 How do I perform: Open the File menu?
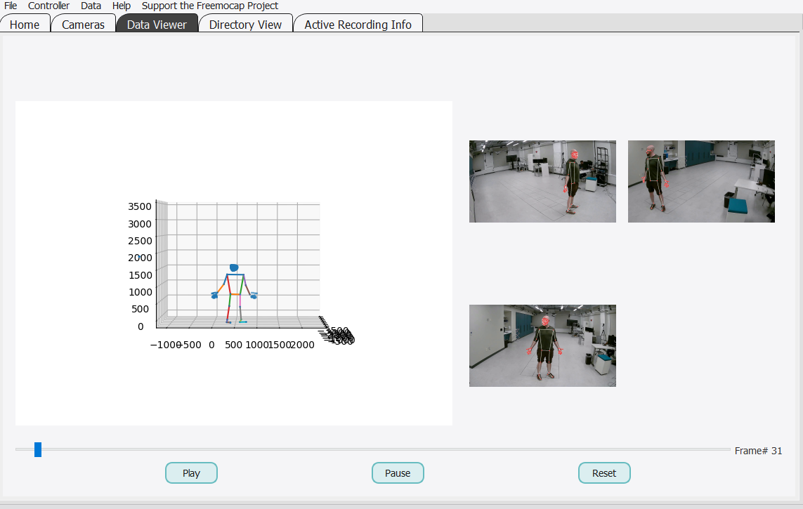pyautogui.click(x=10, y=6)
